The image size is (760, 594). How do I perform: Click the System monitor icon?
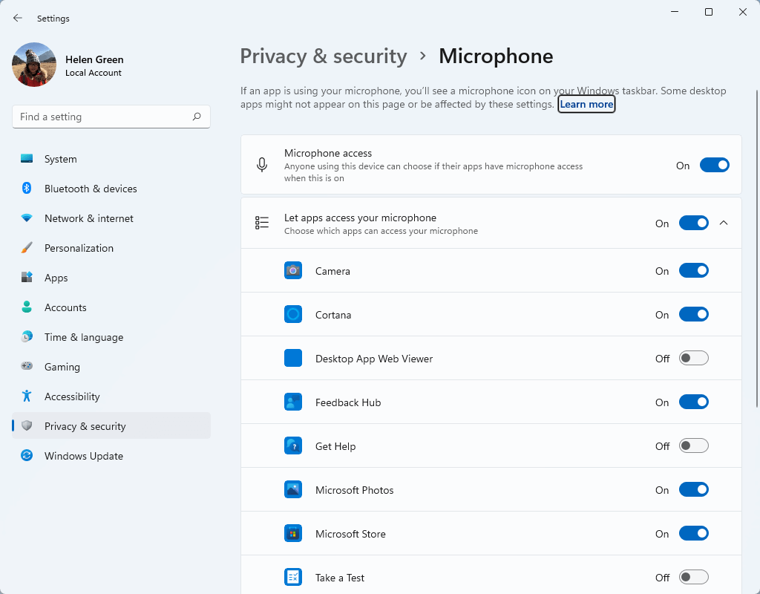click(x=27, y=159)
